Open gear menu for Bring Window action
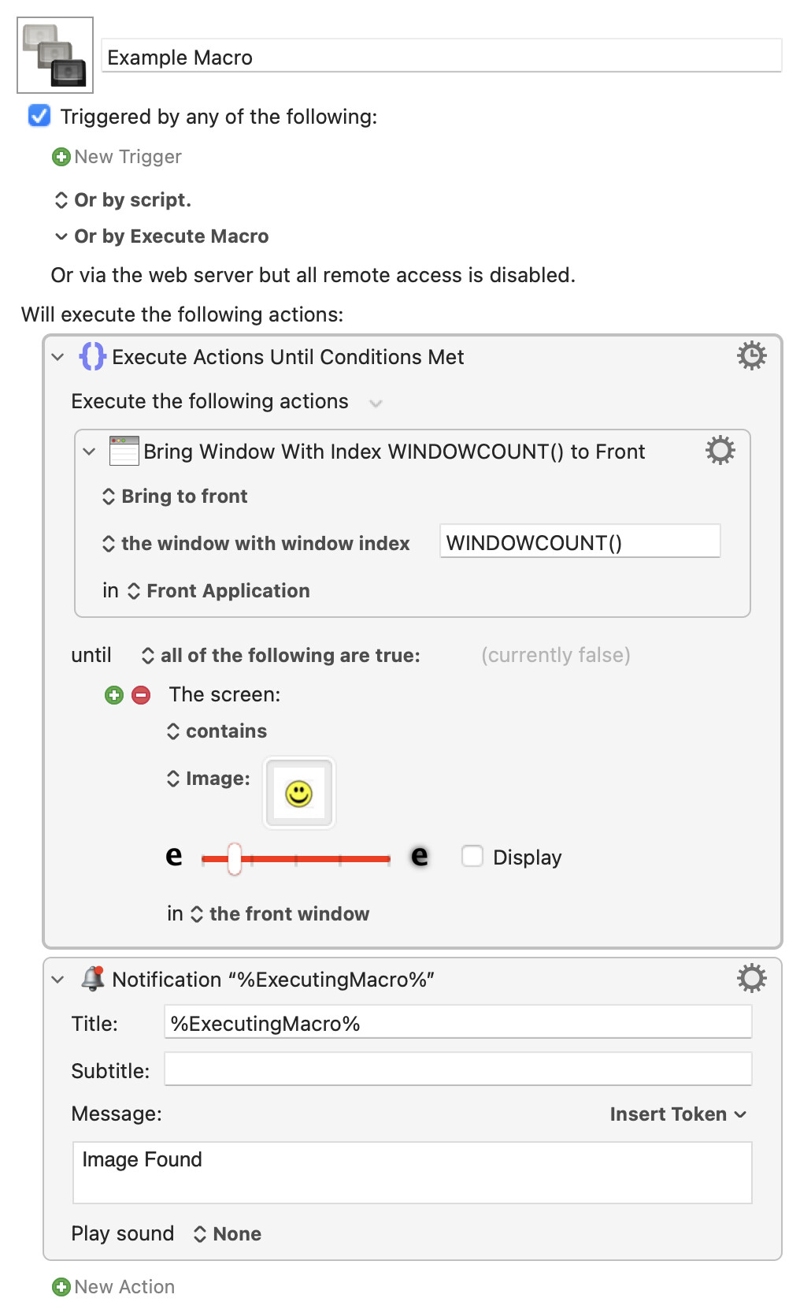This screenshot has width=800, height=1313. click(720, 451)
